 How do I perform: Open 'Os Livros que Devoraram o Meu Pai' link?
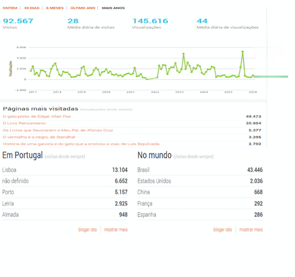pyautogui.click(x=58, y=130)
